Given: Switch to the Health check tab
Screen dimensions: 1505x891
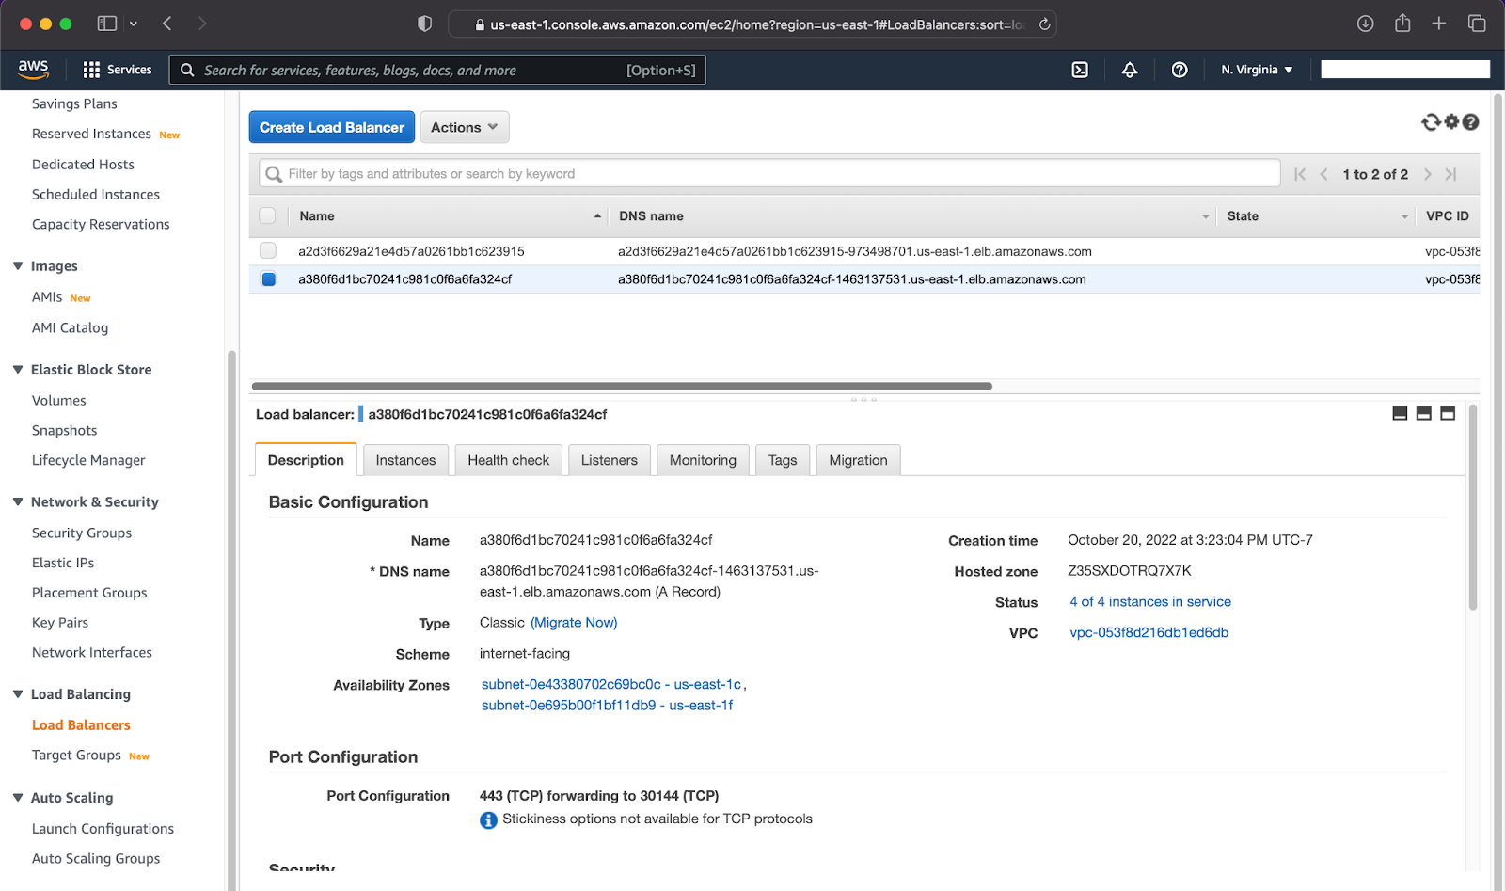Looking at the screenshot, I should click(508, 460).
